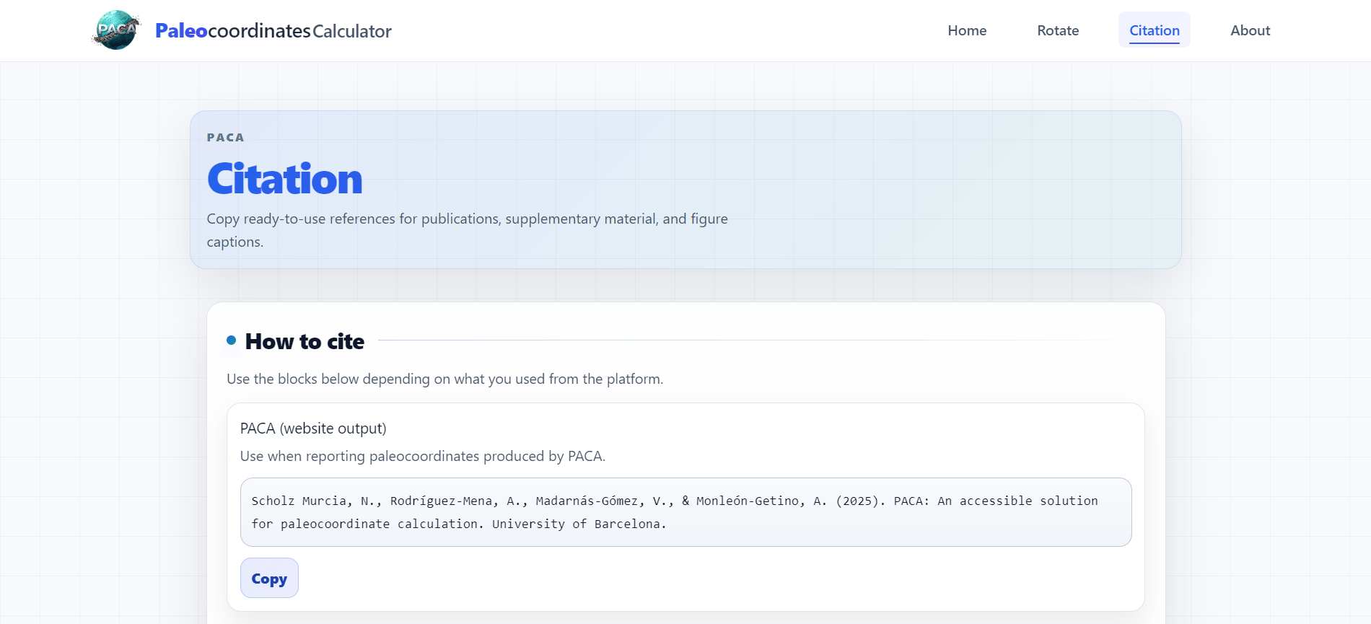Click the 'Use when reporting paleocoordinates' description

(423, 456)
